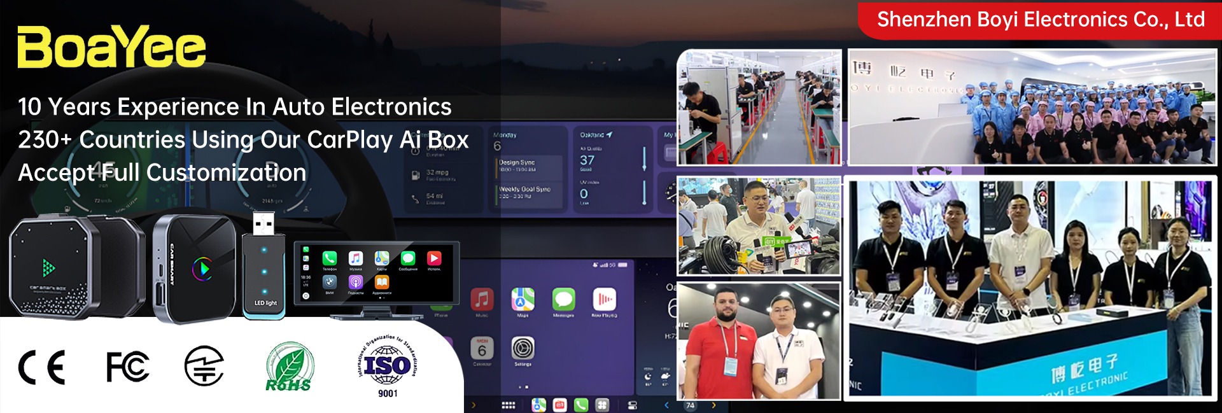Open the purple Подкасты podcasts icon
The height and width of the screenshot is (413, 1222).
pos(356,281)
